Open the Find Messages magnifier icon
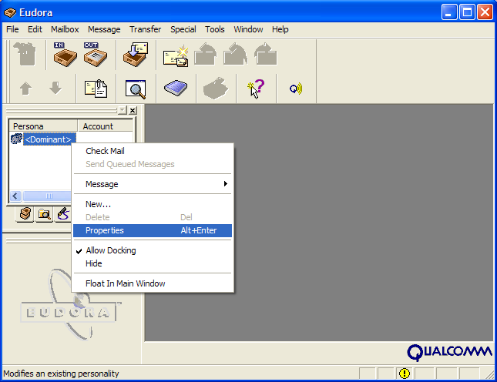Screen dimensions: 497x382 click(x=136, y=89)
